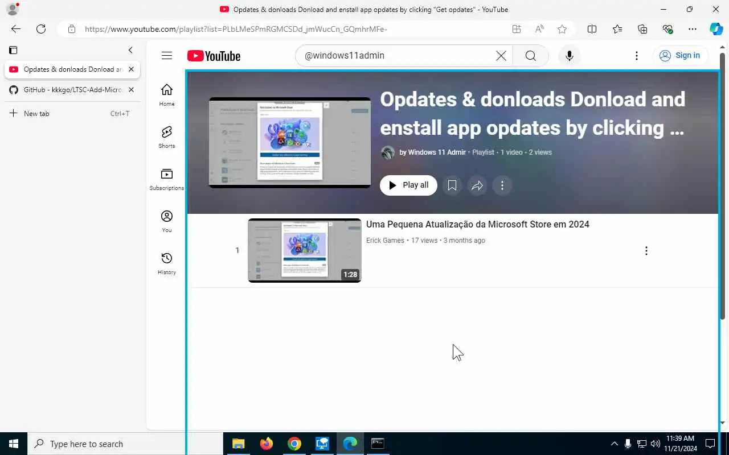Refresh the page
The image size is (729, 455).
click(41, 29)
